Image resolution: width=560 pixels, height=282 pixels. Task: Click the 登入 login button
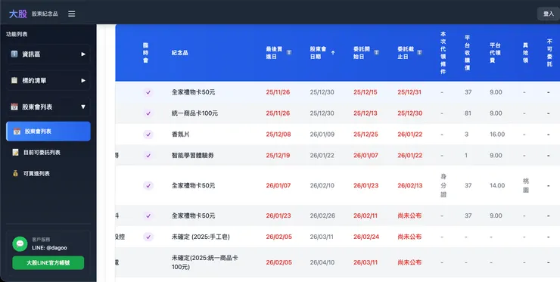point(549,14)
